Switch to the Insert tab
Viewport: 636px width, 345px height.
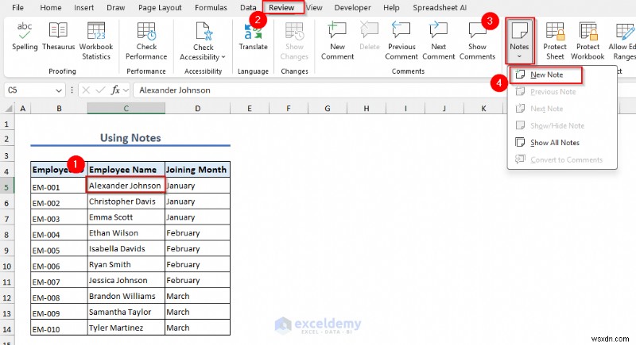[84, 8]
